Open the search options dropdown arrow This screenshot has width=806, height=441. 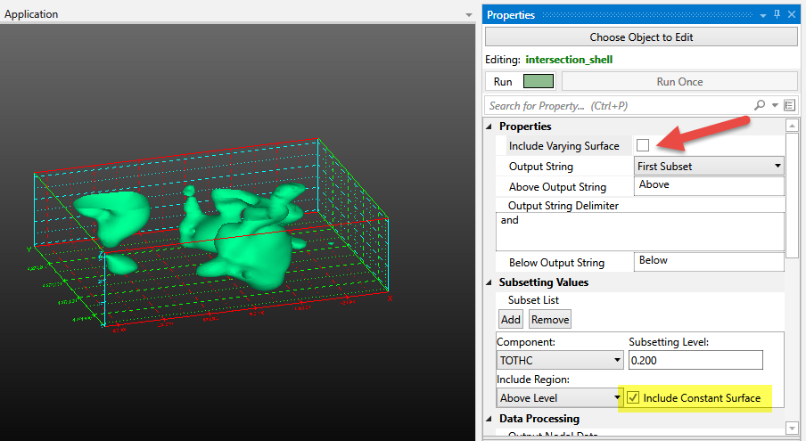775,105
